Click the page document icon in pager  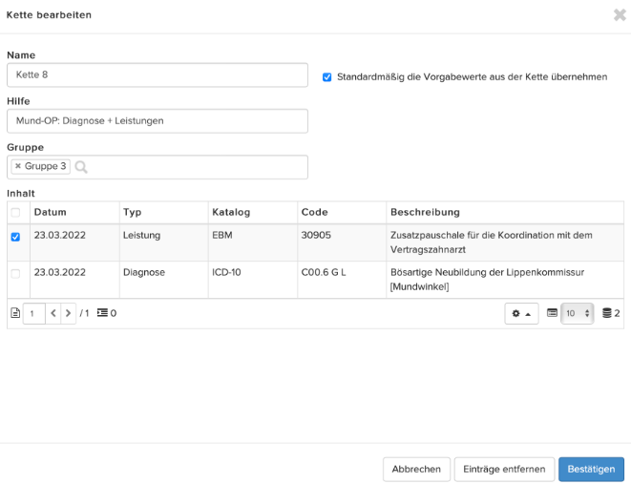[x=15, y=313]
